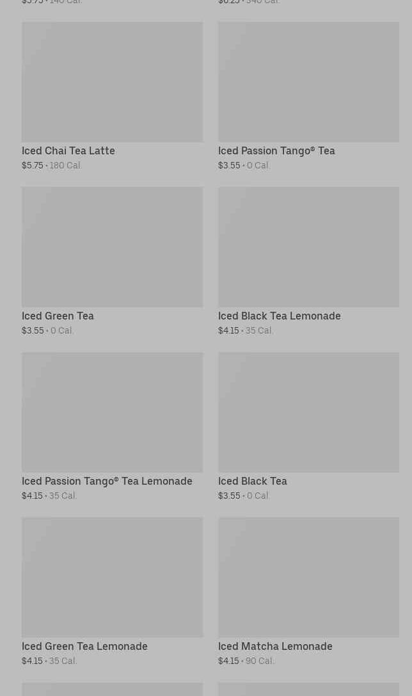Select the Iced Passion Tango Tea image
412x696 pixels.
coord(308,82)
